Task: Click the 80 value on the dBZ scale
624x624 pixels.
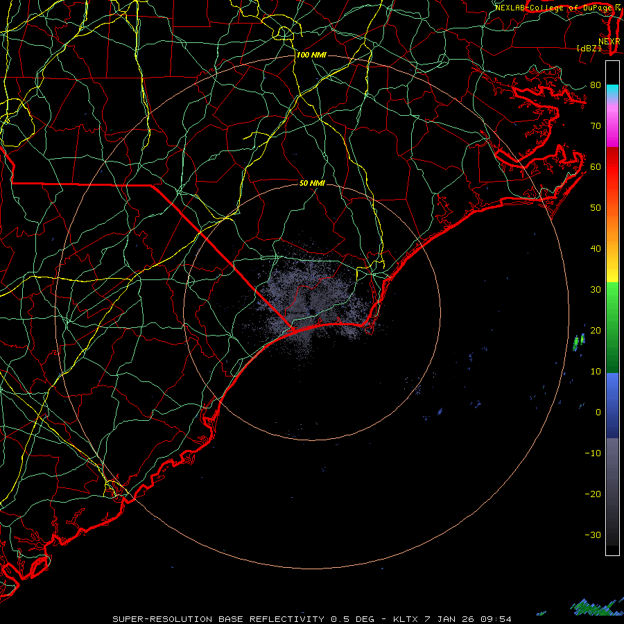Action: pos(596,85)
